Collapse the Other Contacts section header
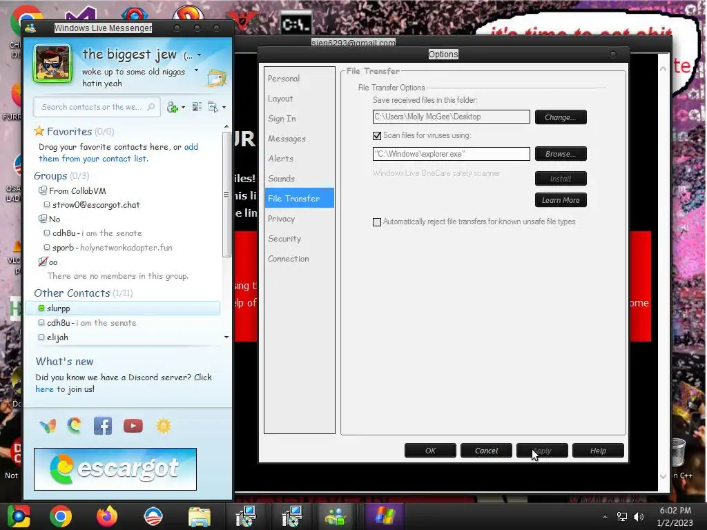Image resolution: width=707 pixels, height=530 pixels. point(84,293)
